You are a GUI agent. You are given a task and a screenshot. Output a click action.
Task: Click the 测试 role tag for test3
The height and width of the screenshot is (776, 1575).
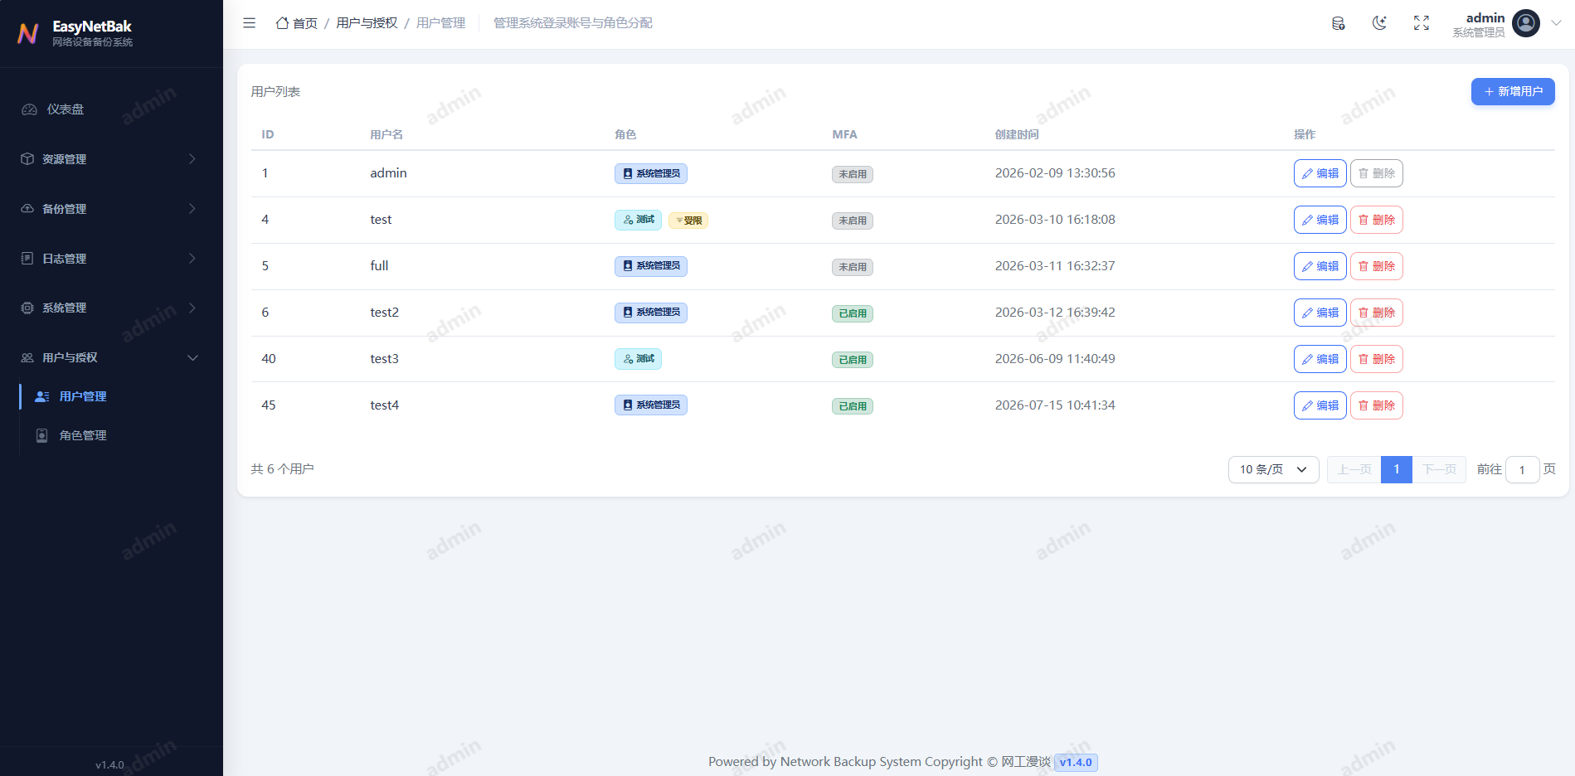(638, 359)
